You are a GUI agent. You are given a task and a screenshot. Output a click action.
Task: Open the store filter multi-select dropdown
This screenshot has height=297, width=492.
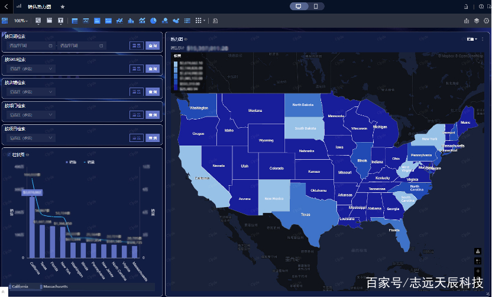point(31,92)
